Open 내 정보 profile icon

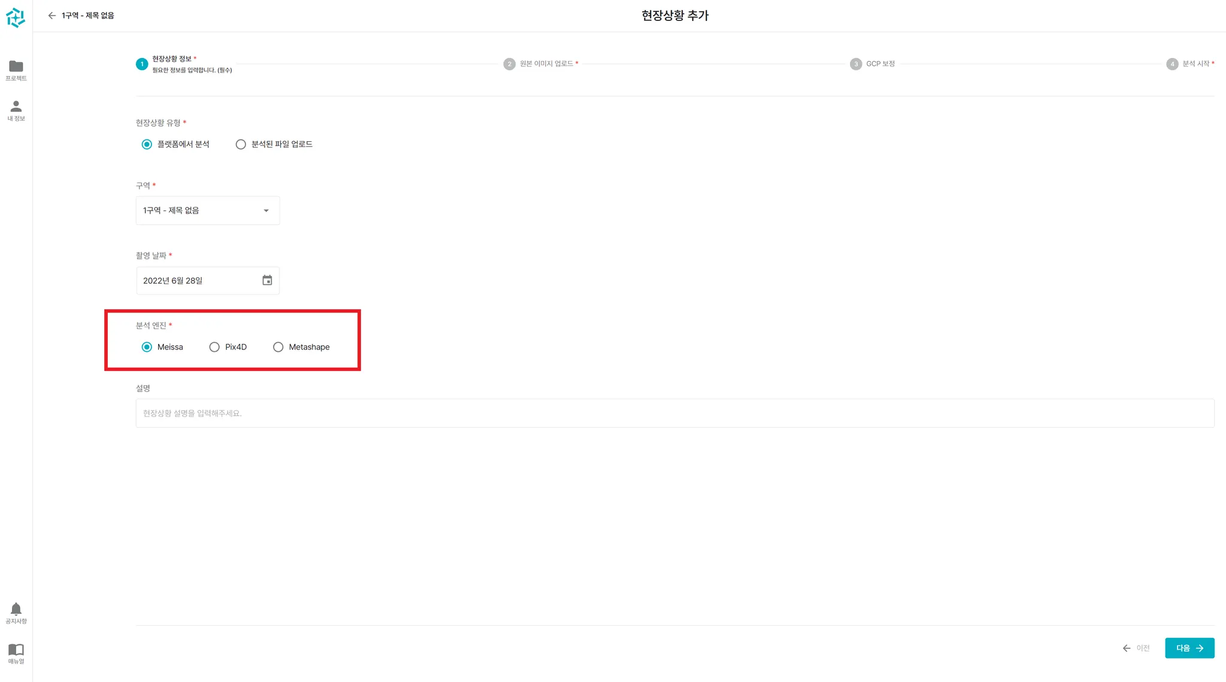16,106
